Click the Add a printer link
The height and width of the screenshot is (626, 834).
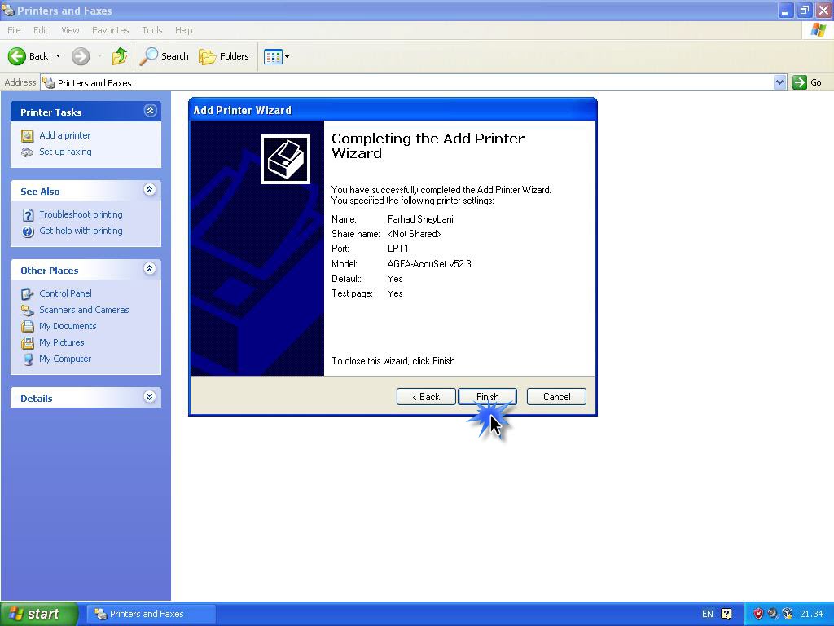coord(64,135)
